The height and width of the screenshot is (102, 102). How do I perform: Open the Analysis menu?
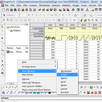coord(56,5)
